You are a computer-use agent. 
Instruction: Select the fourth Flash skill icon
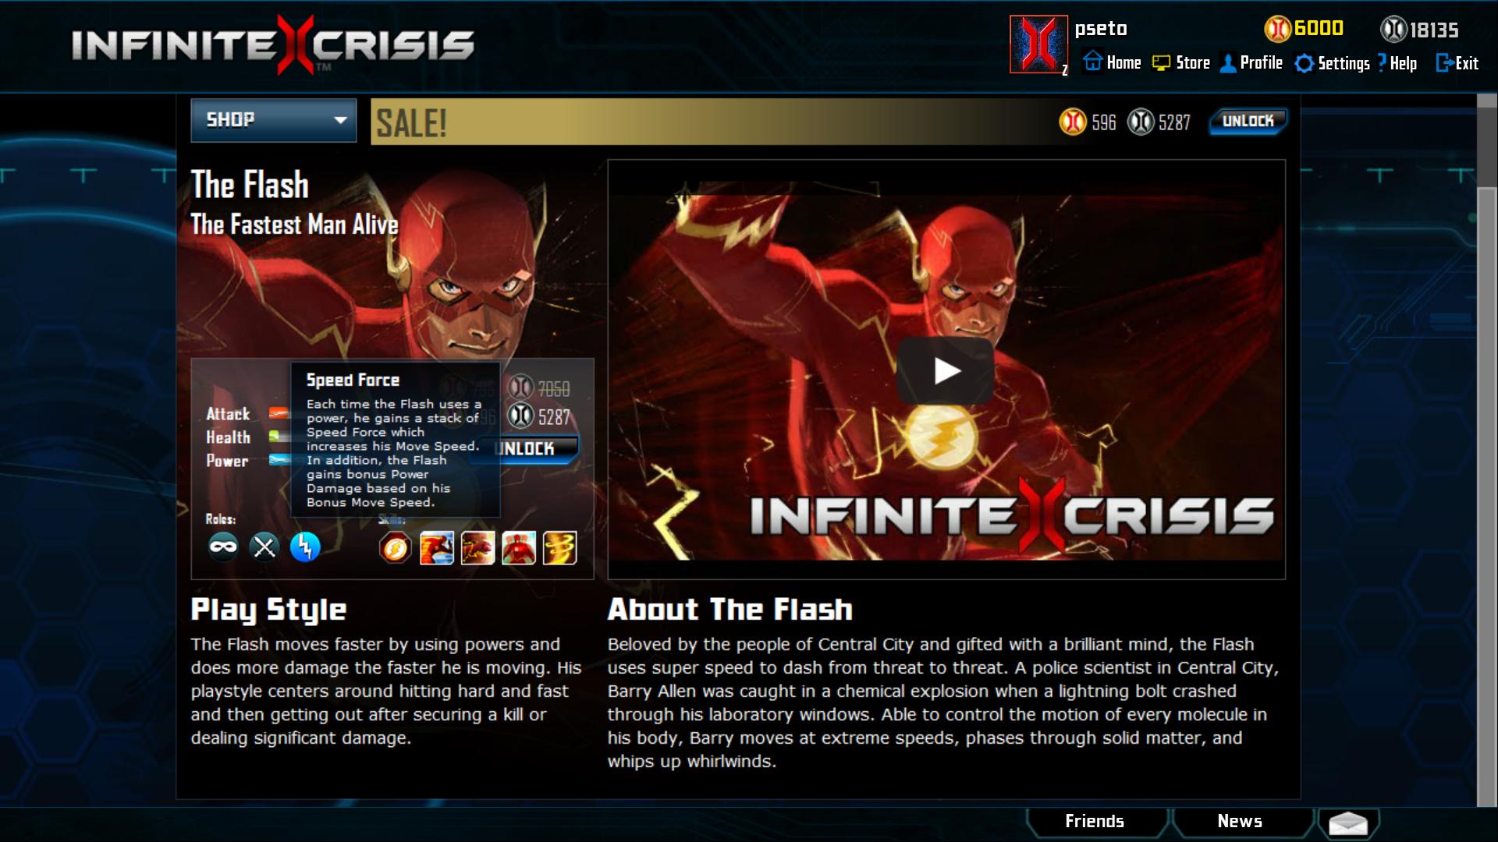(x=519, y=548)
